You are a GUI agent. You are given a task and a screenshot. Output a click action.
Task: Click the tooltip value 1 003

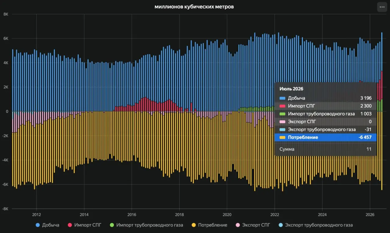point(366,114)
